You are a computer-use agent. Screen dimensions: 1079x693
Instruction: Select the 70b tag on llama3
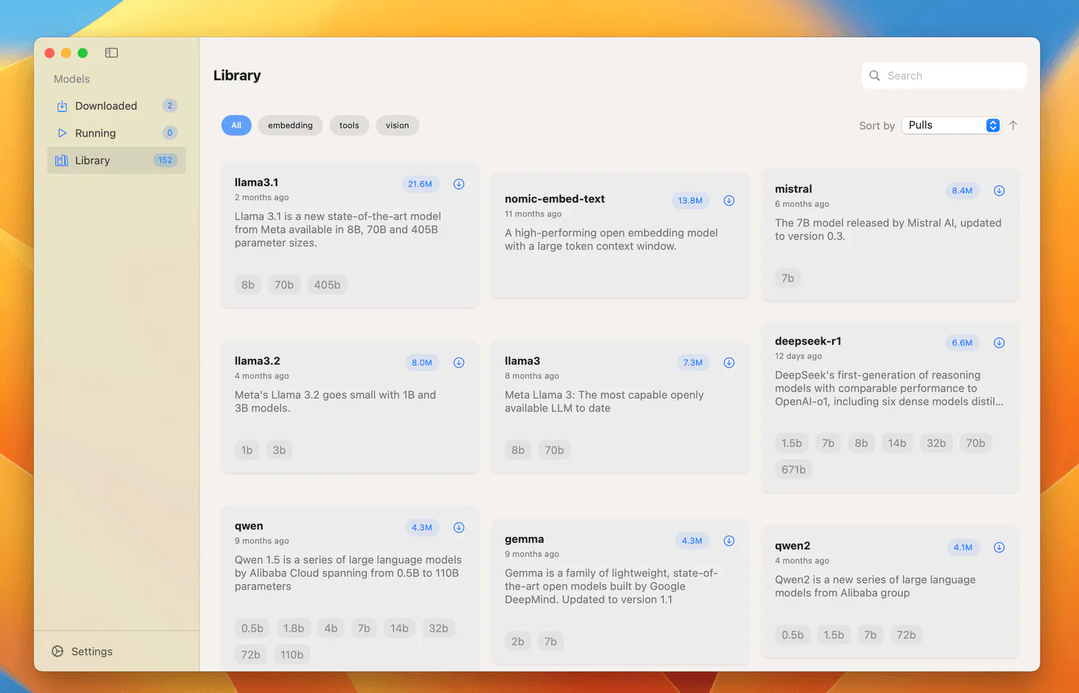point(554,450)
